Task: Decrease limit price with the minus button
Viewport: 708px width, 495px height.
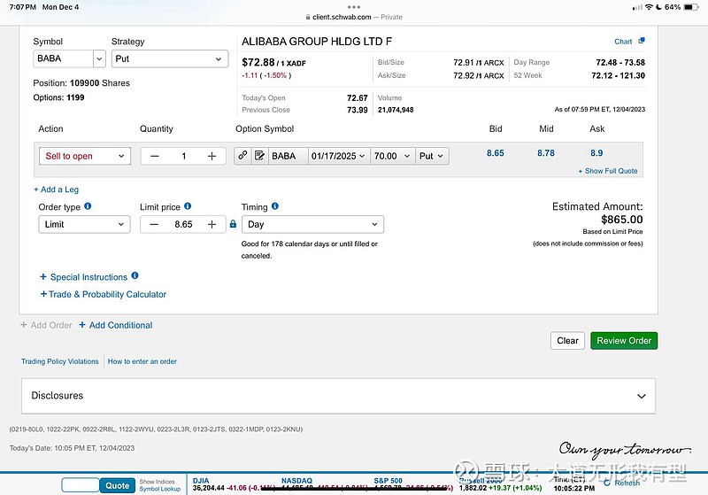Action: [154, 225]
